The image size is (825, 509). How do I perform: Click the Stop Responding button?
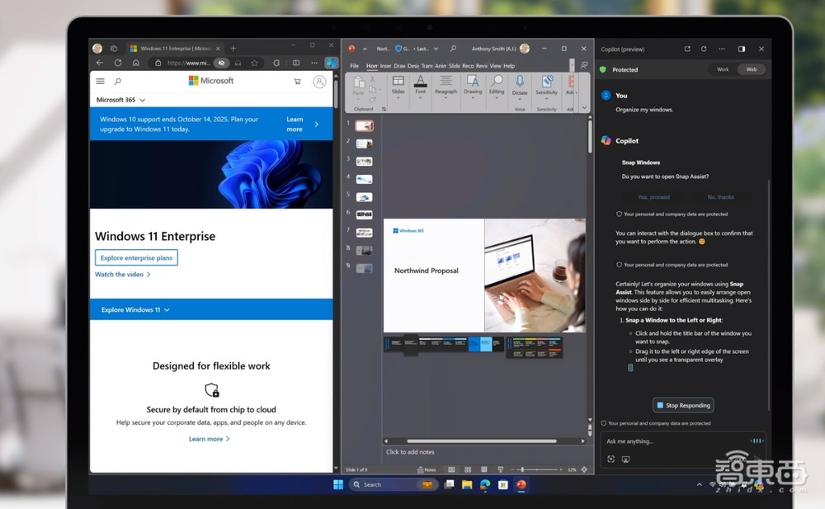(683, 405)
